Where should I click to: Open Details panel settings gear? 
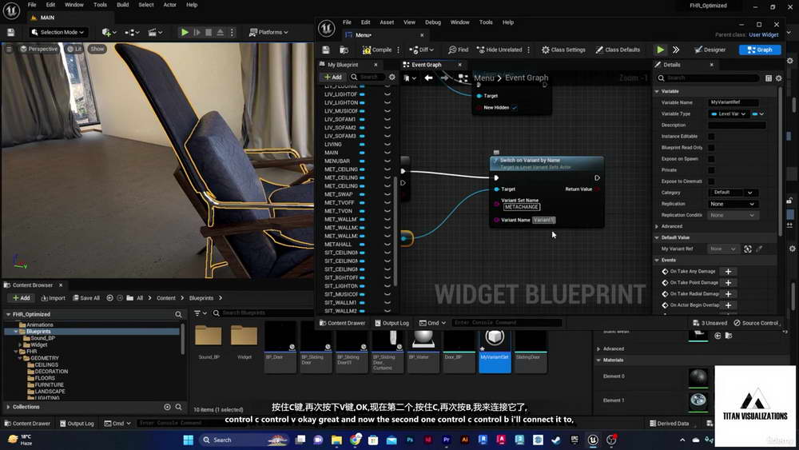pyautogui.click(x=778, y=78)
